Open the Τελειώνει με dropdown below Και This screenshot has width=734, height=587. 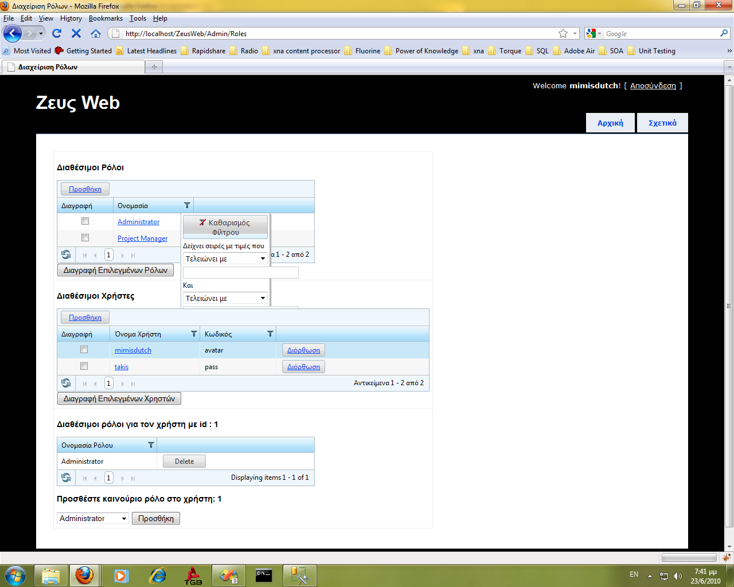pos(225,298)
